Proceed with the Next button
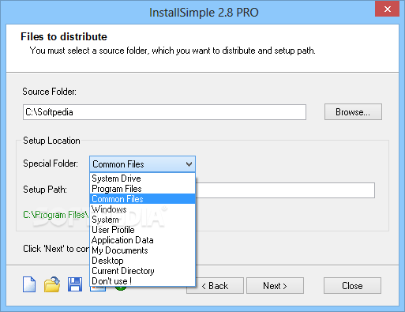 [275, 286]
